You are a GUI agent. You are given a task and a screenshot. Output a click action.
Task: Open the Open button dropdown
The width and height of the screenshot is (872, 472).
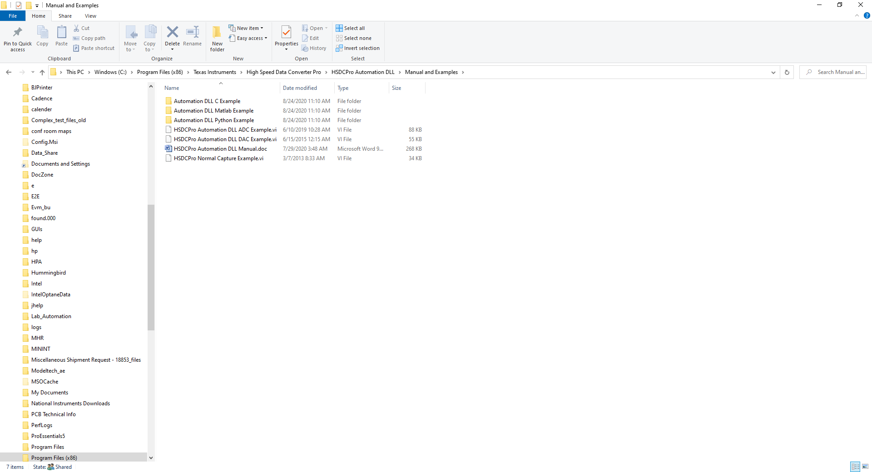point(326,28)
